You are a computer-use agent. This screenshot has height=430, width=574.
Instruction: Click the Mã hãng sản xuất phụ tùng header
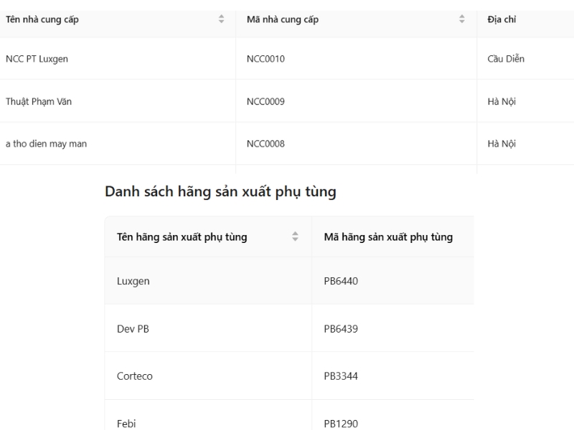pos(388,236)
